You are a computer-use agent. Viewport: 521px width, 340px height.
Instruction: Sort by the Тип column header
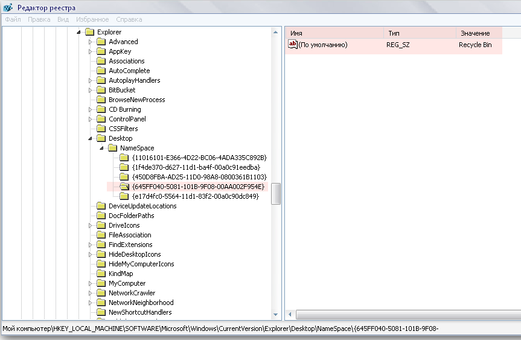tap(420, 33)
